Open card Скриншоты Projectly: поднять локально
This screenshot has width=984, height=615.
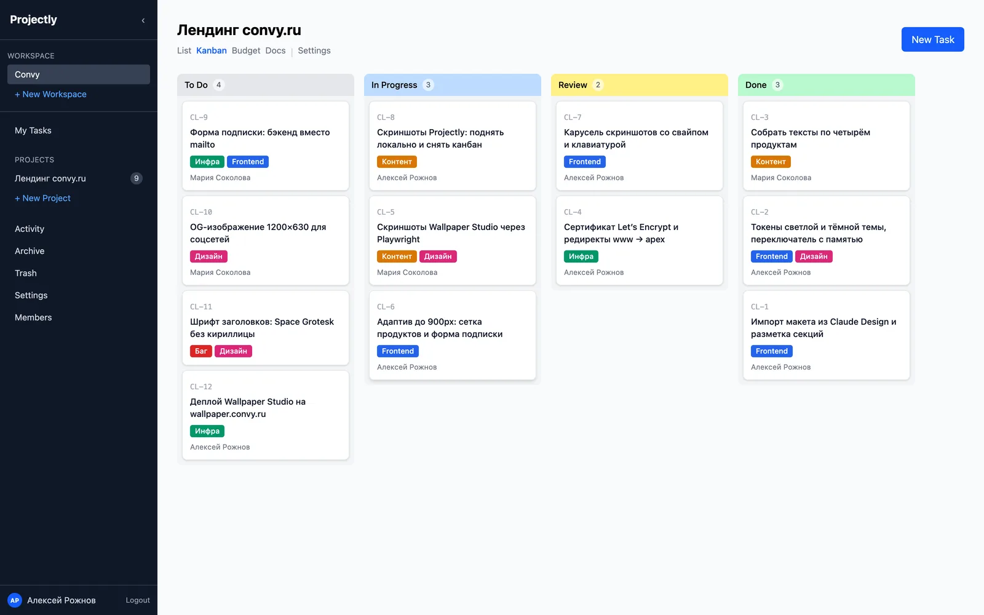pyautogui.click(x=453, y=146)
